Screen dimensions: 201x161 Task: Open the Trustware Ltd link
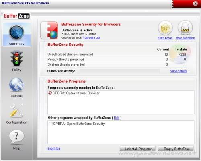coord(91,38)
